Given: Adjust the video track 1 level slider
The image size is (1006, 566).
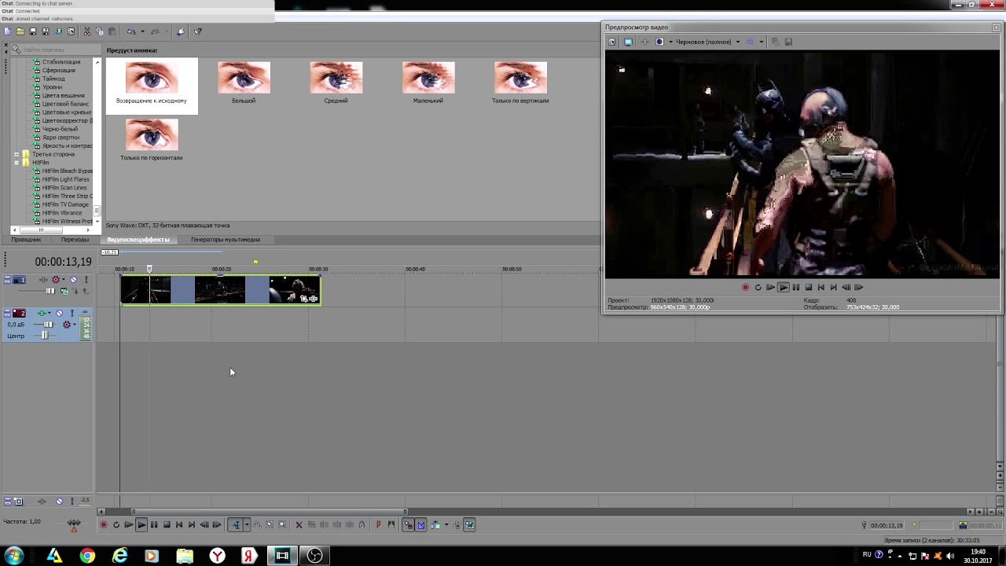Looking at the screenshot, I should click(50, 291).
